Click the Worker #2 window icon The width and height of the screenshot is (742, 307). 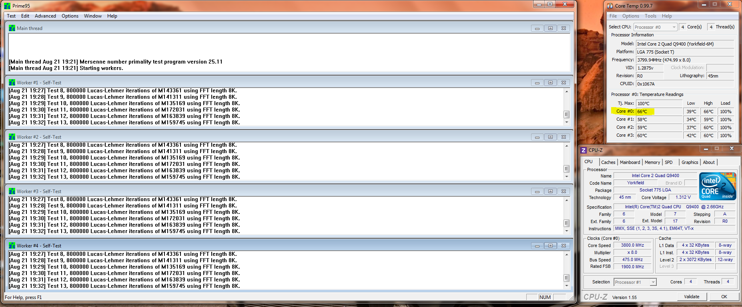tap(12, 137)
